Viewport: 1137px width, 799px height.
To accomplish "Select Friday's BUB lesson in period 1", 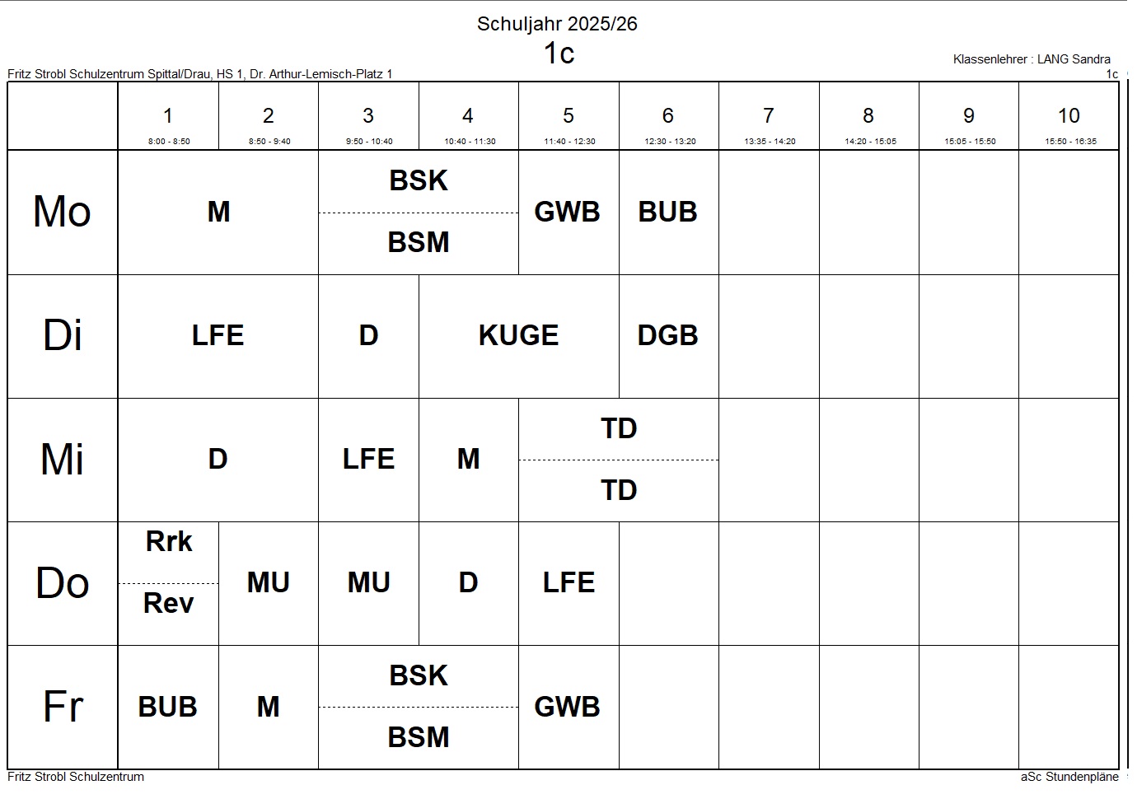I will 168,708.
